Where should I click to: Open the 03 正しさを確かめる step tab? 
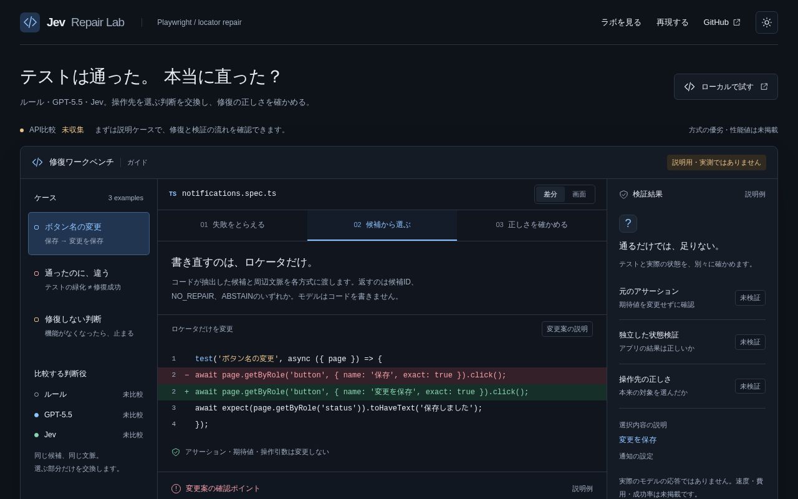(532, 225)
